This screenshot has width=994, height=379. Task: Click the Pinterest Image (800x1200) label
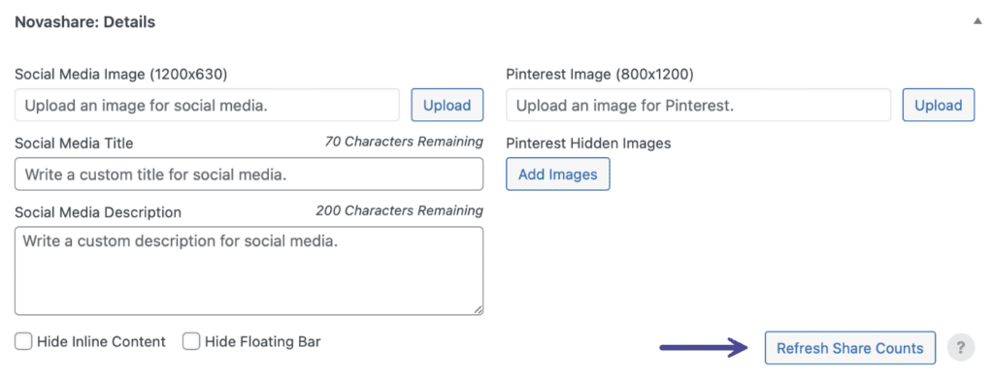(600, 74)
